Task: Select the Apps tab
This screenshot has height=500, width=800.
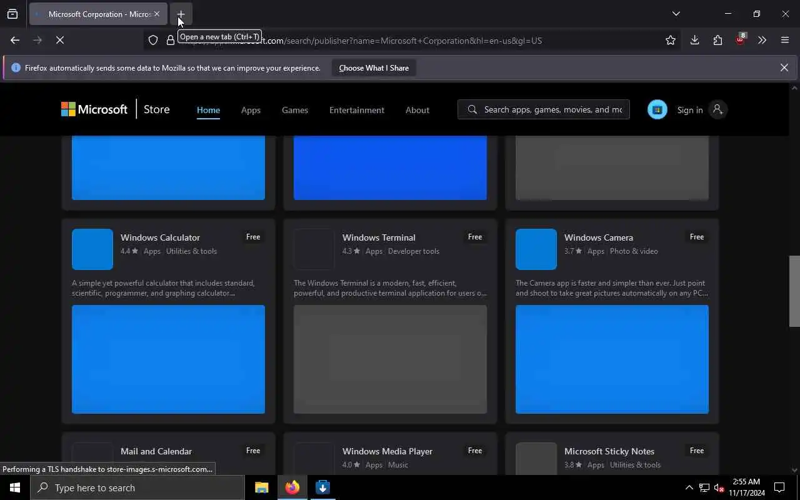Action: pos(251,110)
